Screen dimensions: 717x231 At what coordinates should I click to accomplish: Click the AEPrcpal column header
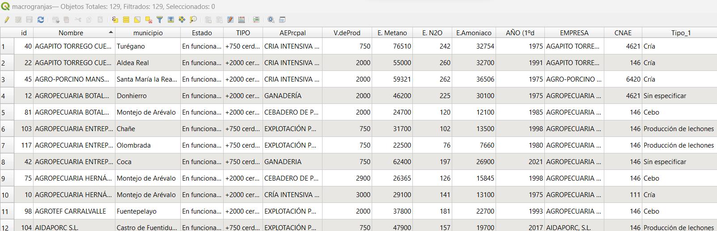tap(293, 33)
